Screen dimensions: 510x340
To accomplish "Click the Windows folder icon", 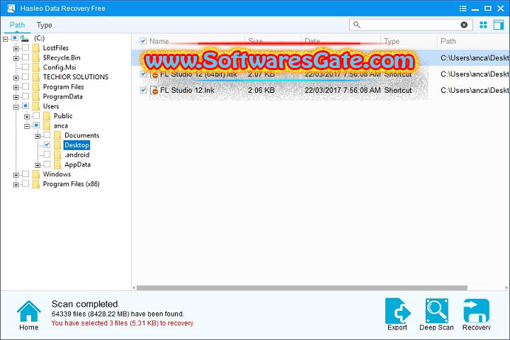I will pos(36,174).
